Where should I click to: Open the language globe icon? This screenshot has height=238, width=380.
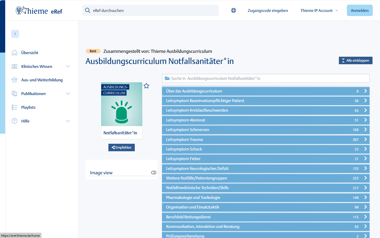[x=234, y=10]
